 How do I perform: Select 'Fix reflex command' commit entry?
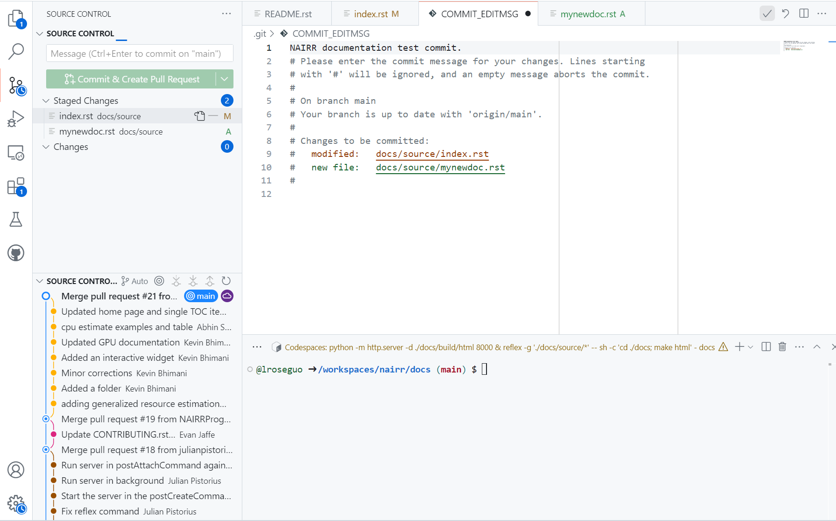pyautogui.click(x=137, y=511)
